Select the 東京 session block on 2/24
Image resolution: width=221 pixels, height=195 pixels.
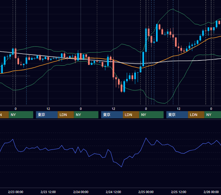[112, 115]
